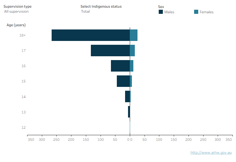Click the age 14 row label

[x=24, y=97]
